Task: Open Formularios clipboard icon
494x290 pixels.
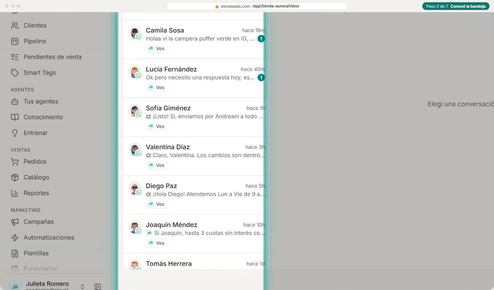Action: (15, 269)
